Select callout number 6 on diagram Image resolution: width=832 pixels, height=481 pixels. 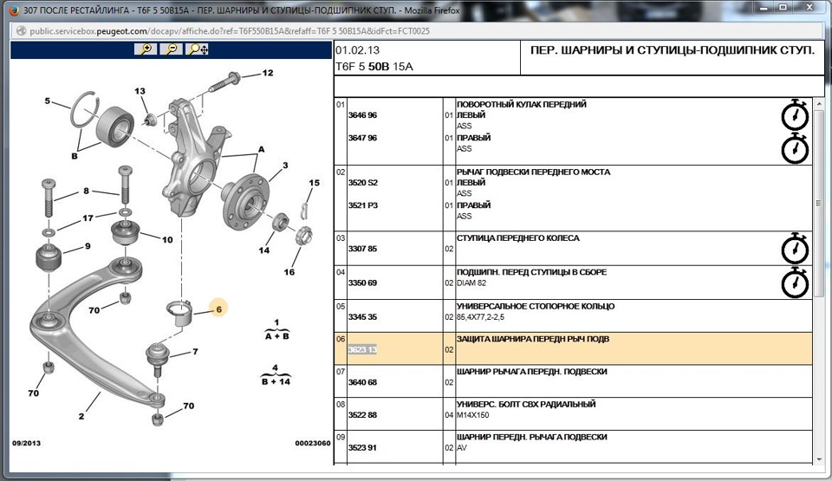pyautogui.click(x=218, y=309)
